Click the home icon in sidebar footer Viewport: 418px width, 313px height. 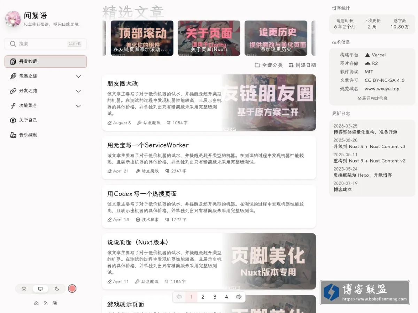coord(37,303)
